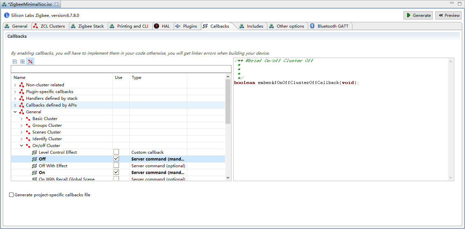Screen dimensions: 465x229
Task: Click the On callback icon
Action: [x=34, y=173]
